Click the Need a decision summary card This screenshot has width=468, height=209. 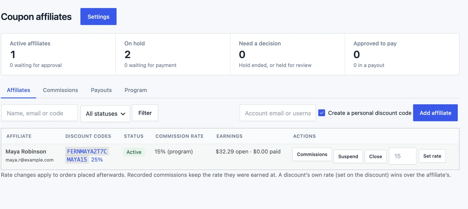point(288,54)
